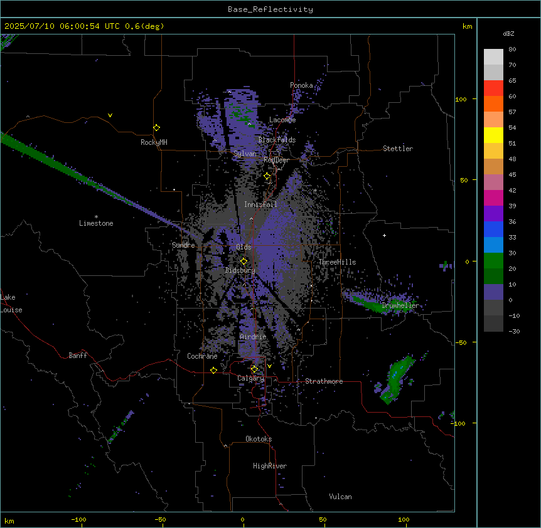Click the RockyMH label

click(x=154, y=142)
